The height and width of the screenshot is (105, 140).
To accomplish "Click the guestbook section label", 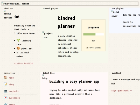I will 116,73.
